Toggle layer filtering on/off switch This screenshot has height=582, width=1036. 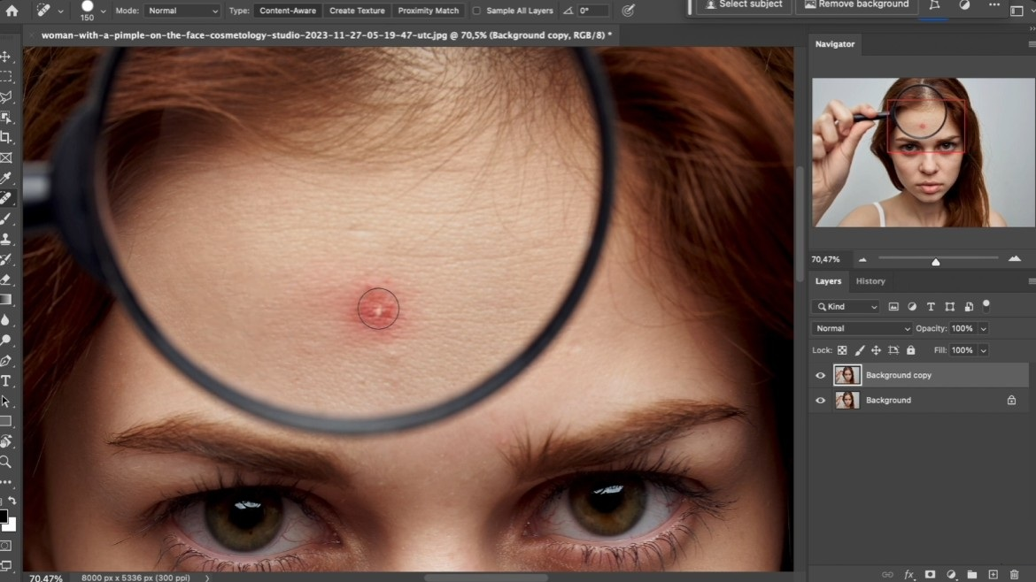(x=986, y=305)
